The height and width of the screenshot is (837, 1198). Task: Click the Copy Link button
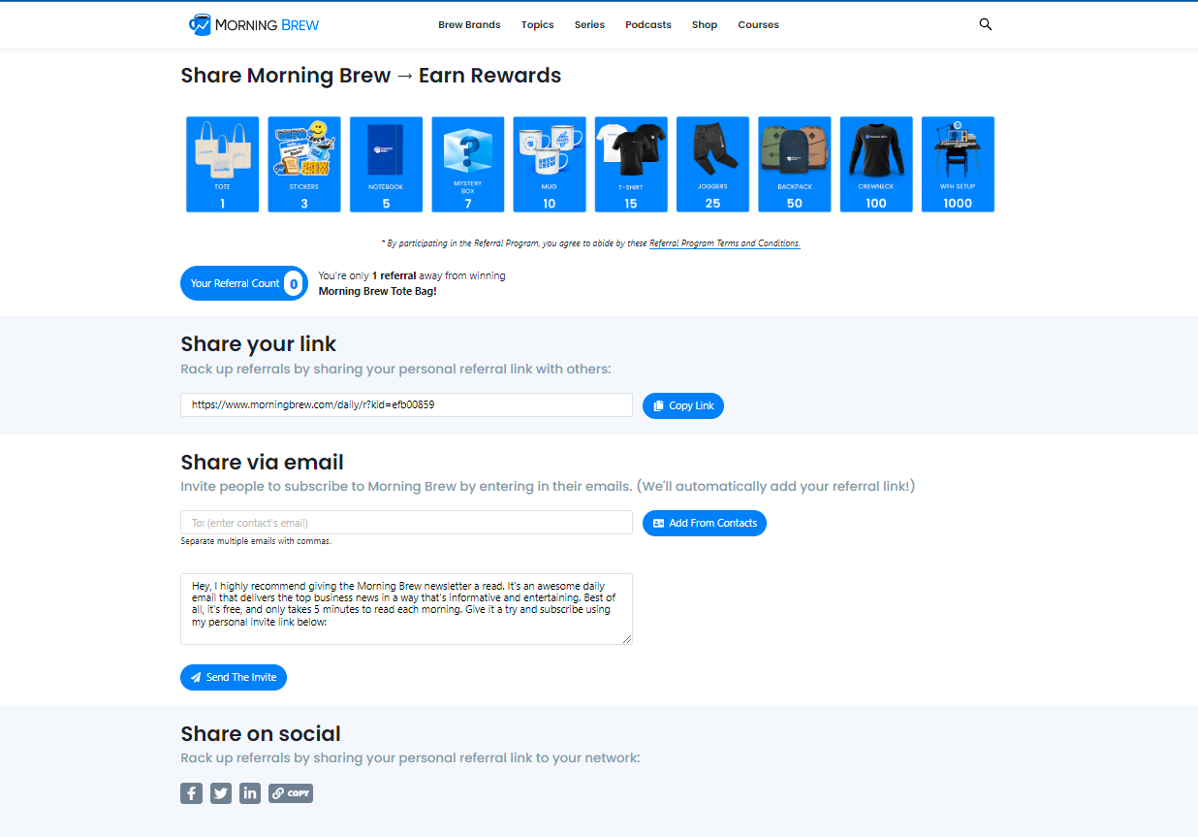683,405
